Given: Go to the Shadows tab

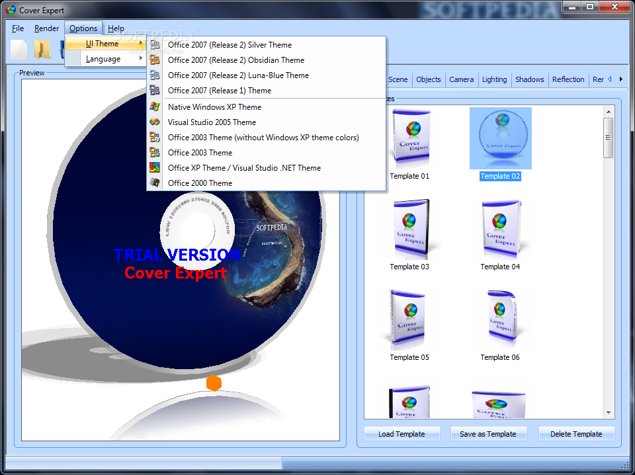Looking at the screenshot, I should click(530, 79).
